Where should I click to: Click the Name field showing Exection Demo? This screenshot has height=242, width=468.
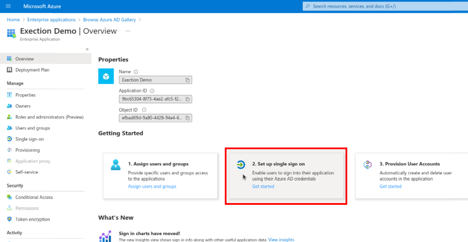155,80
